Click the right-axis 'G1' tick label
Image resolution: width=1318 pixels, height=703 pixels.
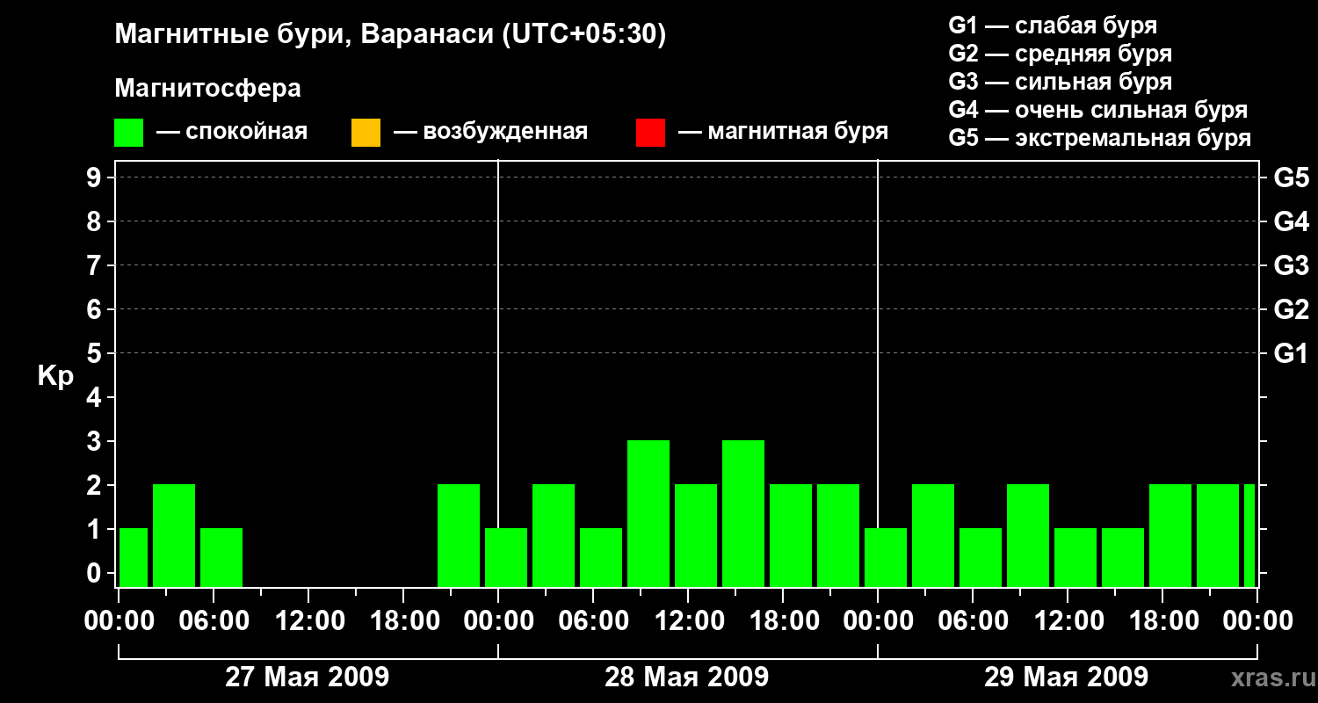tap(1291, 353)
